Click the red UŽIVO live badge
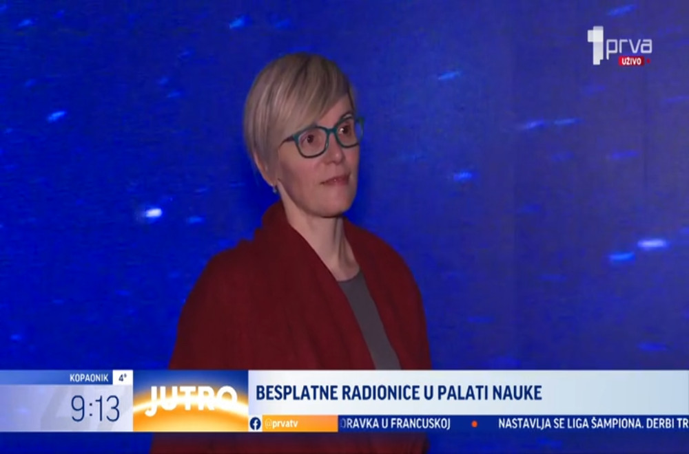The height and width of the screenshot is (454, 689). point(631,61)
